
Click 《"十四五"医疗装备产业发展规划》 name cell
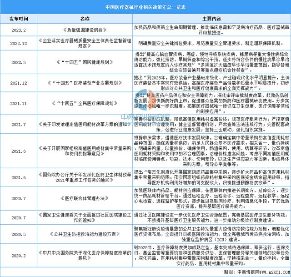(85, 83)
